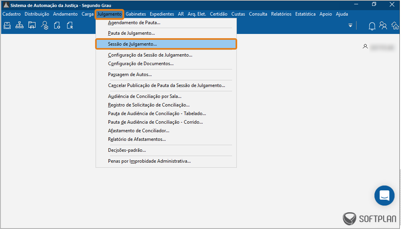Open the Gabinetes menu
Image resolution: width=401 pixels, height=229 pixels.
(136, 14)
